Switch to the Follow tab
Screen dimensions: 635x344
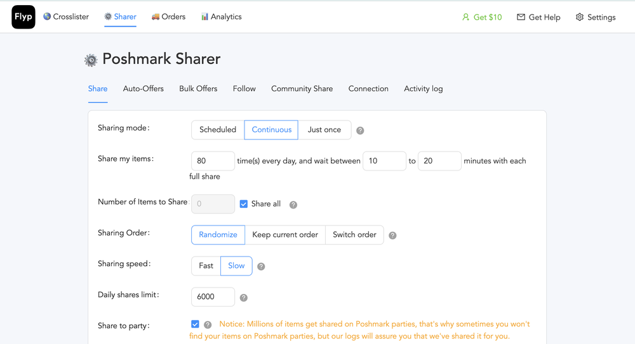coord(244,89)
